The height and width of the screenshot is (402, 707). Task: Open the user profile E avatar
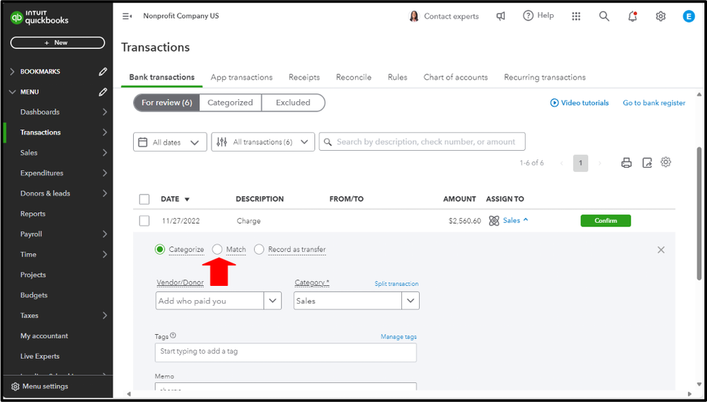point(689,16)
